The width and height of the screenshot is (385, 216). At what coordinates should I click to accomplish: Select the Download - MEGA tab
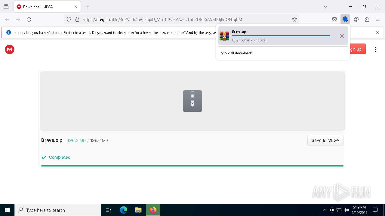47,7
